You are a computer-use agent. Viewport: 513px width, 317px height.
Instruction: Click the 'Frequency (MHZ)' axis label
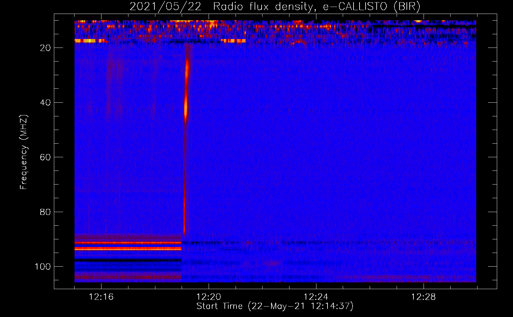(24, 152)
